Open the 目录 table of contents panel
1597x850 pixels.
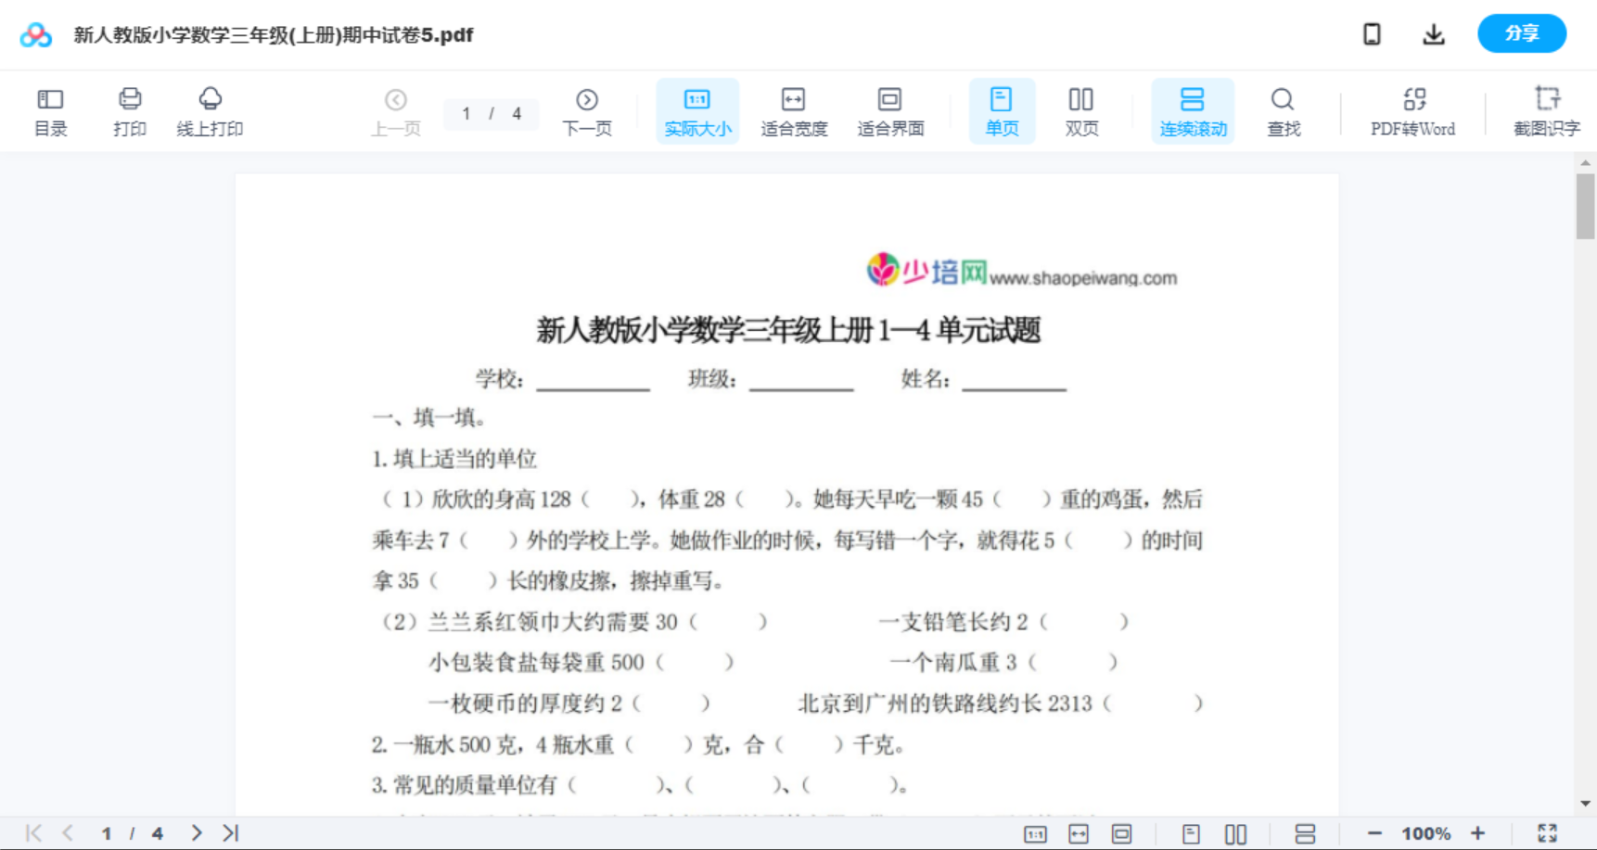click(x=50, y=110)
